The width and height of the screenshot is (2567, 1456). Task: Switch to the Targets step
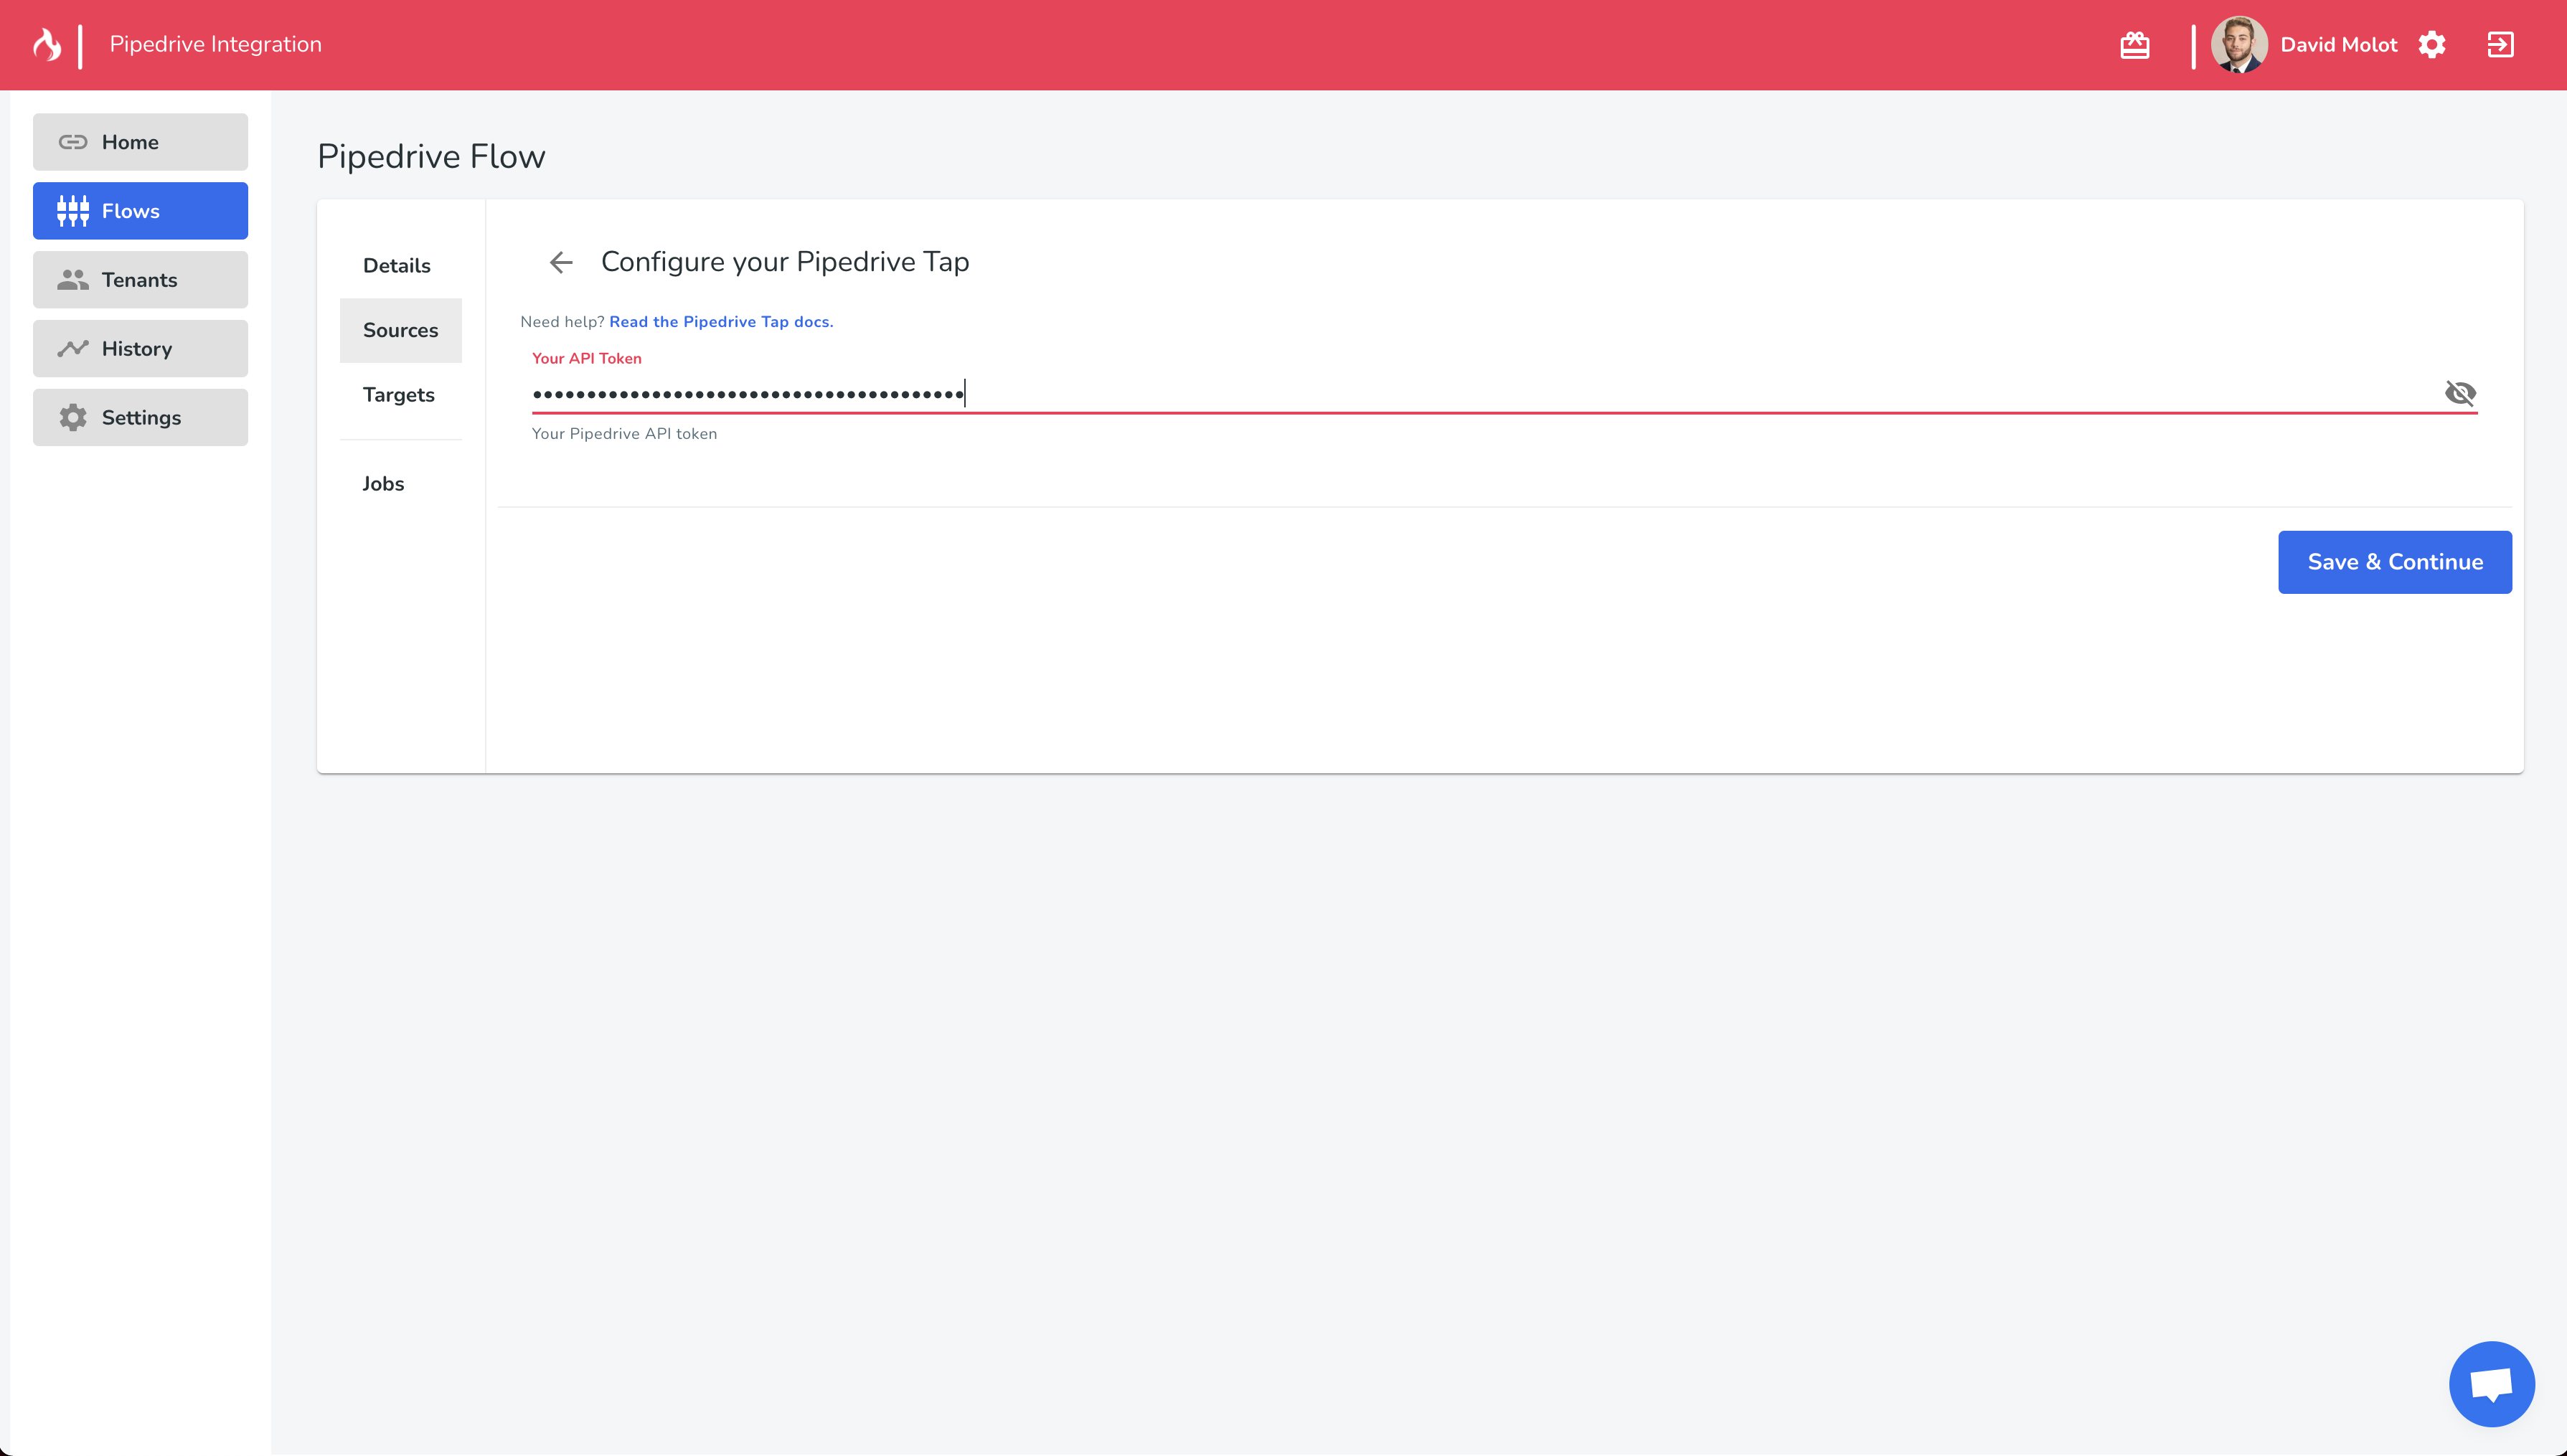[x=399, y=395]
